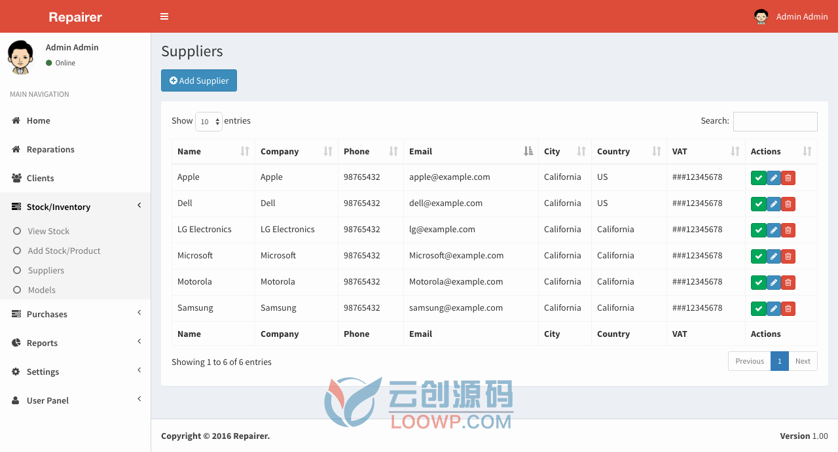Image resolution: width=838 pixels, height=452 pixels.
Task: Click the admin avatar in the top bar
Action: [x=761, y=16]
